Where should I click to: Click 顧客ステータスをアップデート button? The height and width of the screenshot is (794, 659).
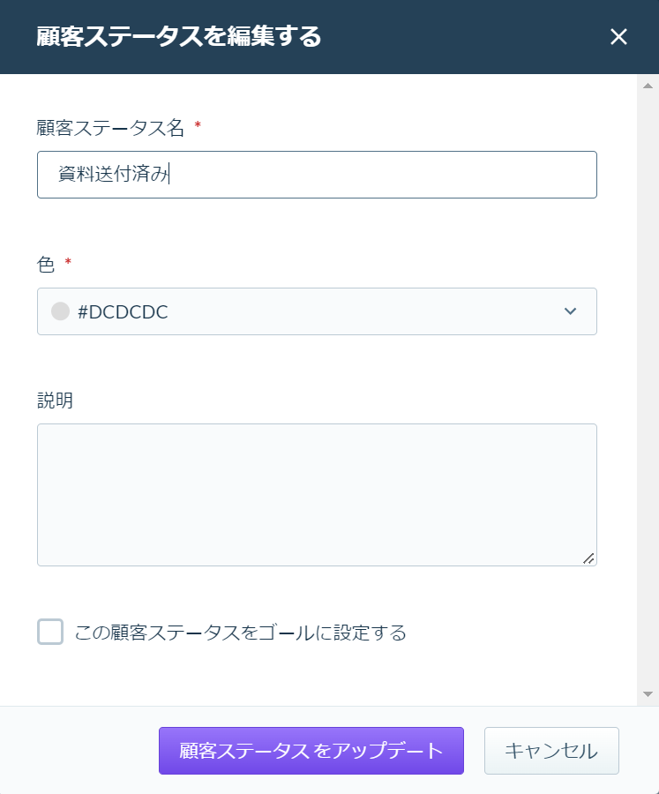311,751
